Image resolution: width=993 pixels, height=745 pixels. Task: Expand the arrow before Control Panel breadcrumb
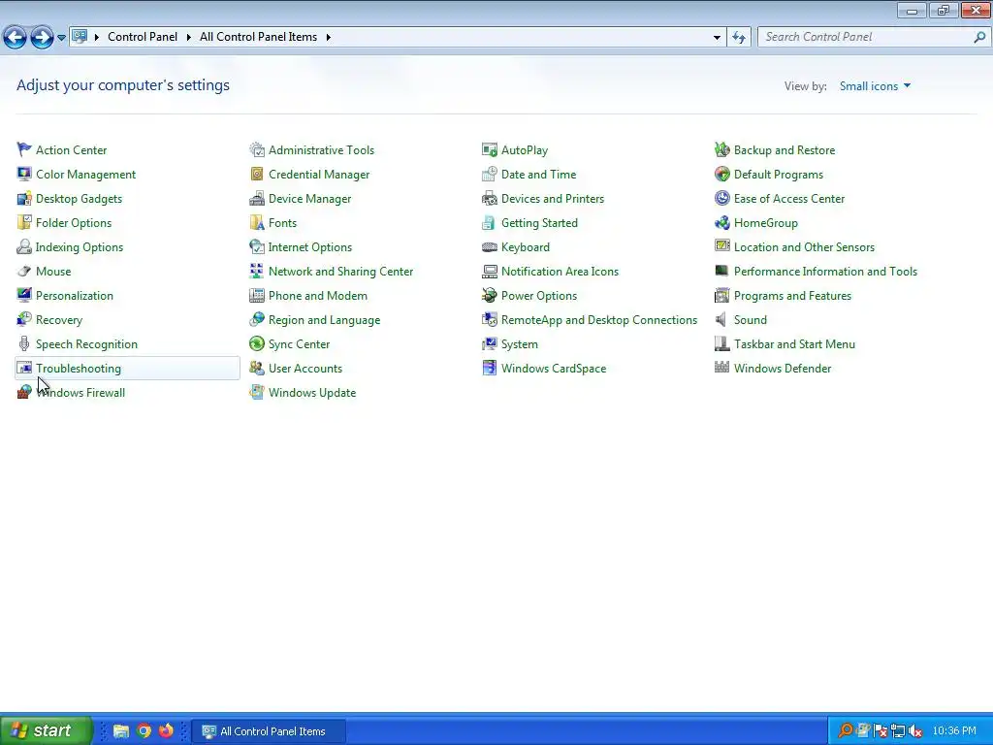point(97,38)
